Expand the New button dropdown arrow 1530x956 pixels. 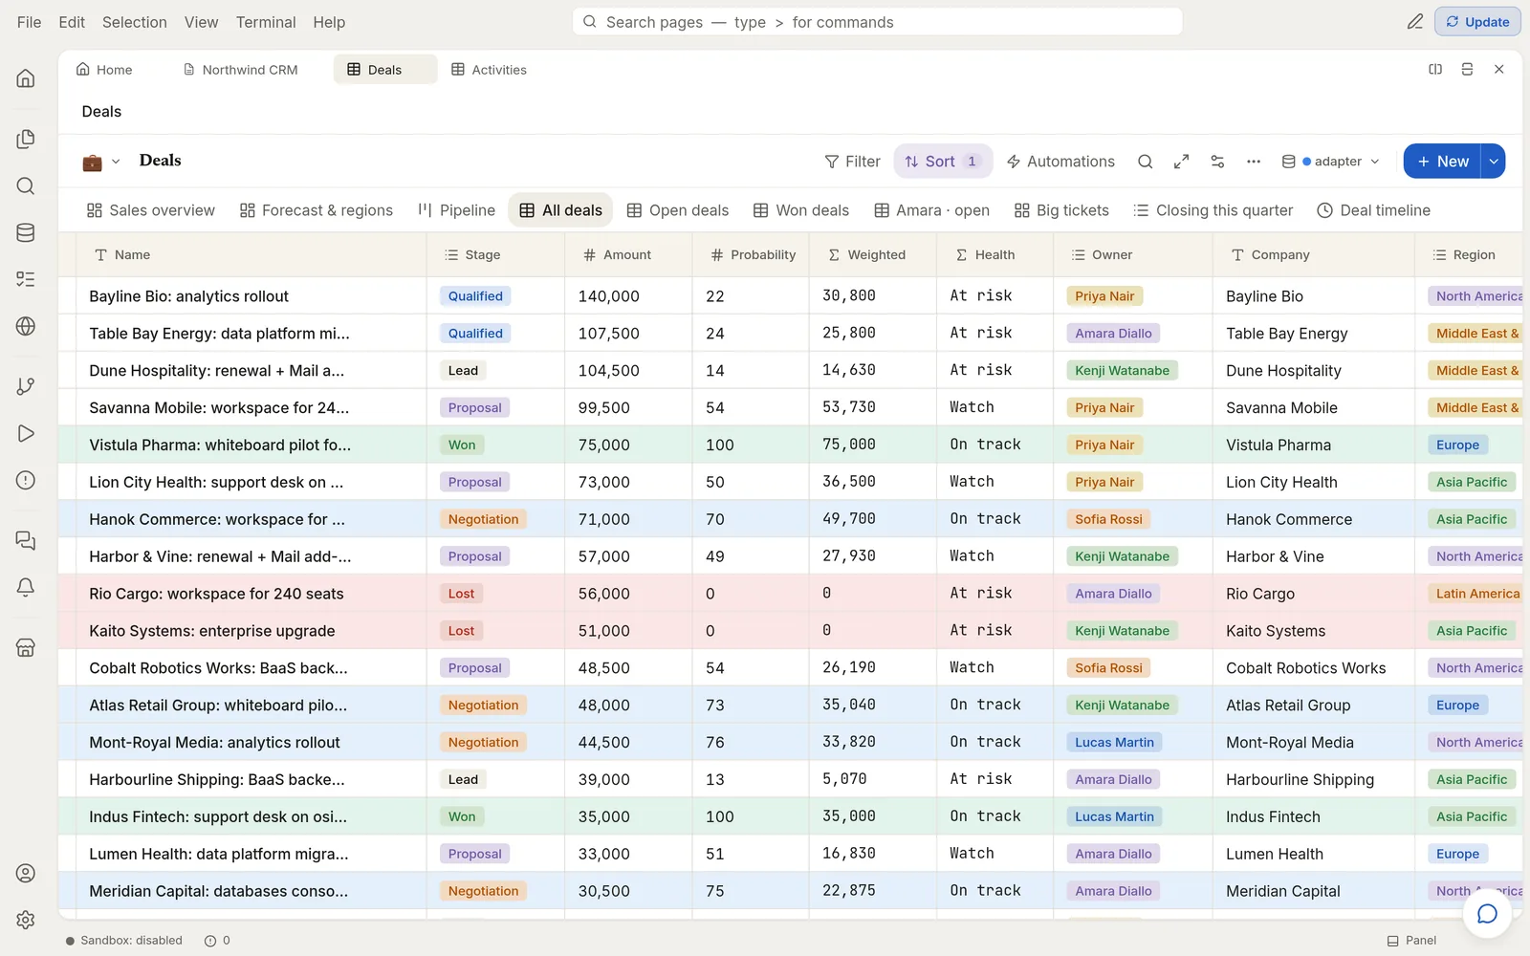point(1494,162)
